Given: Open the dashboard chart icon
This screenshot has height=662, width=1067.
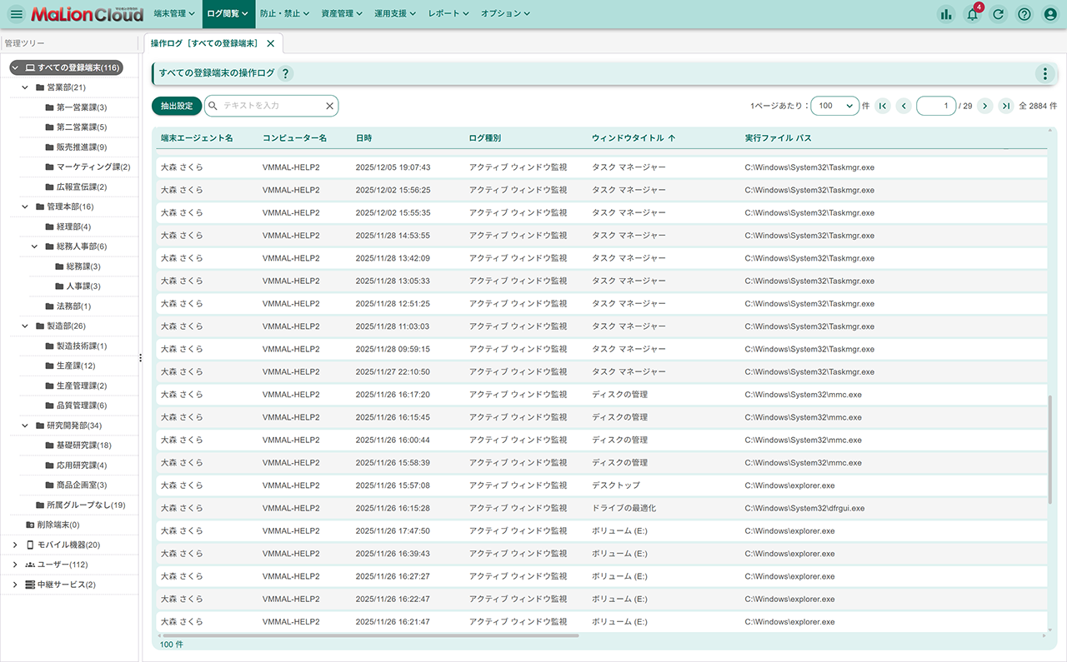Looking at the screenshot, I should click(945, 14).
